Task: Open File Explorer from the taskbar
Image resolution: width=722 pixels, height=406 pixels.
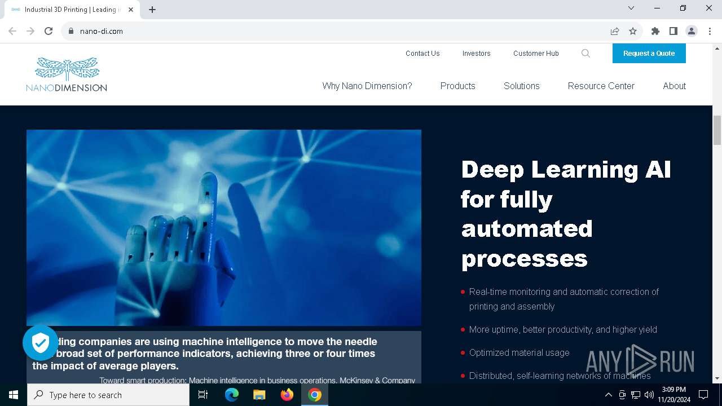Action: 259,395
